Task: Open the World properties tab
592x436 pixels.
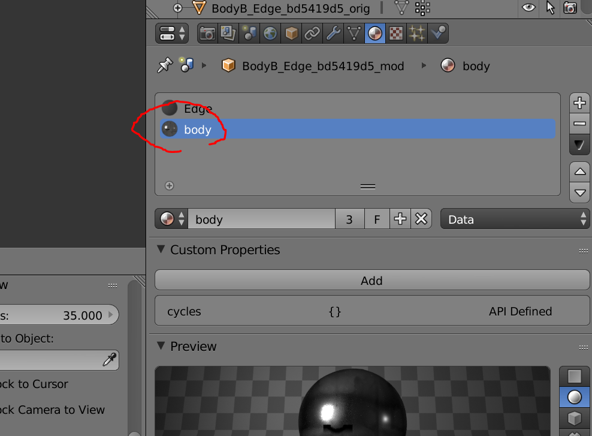Action: point(270,33)
